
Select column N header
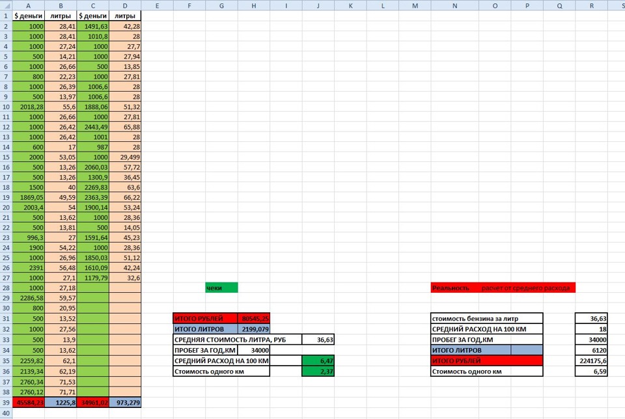(x=455, y=6)
